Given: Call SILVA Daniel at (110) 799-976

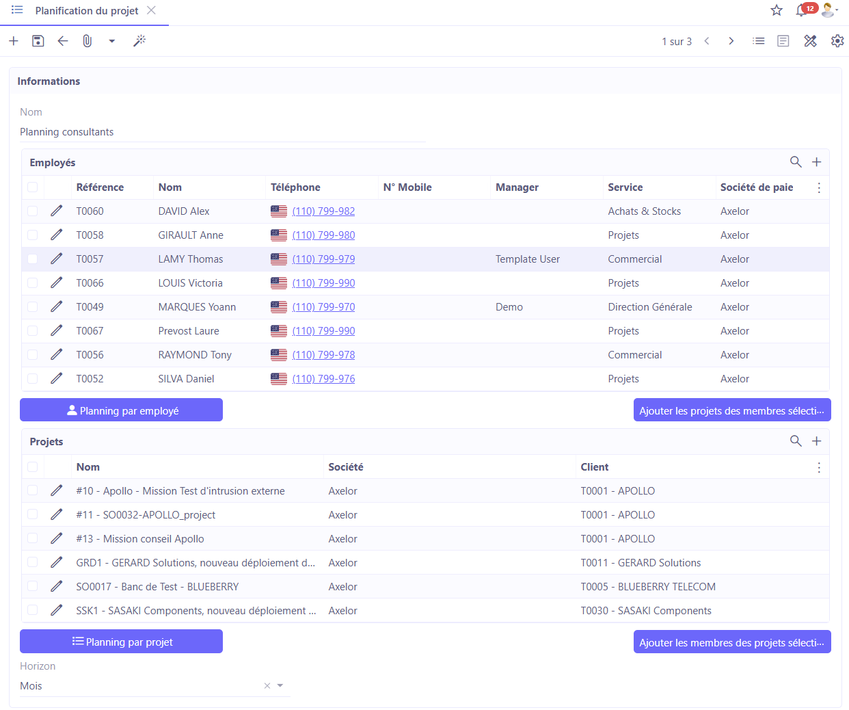Looking at the screenshot, I should (x=323, y=379).
